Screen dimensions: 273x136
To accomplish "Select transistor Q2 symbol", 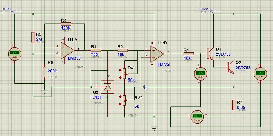I will (230, 67).
